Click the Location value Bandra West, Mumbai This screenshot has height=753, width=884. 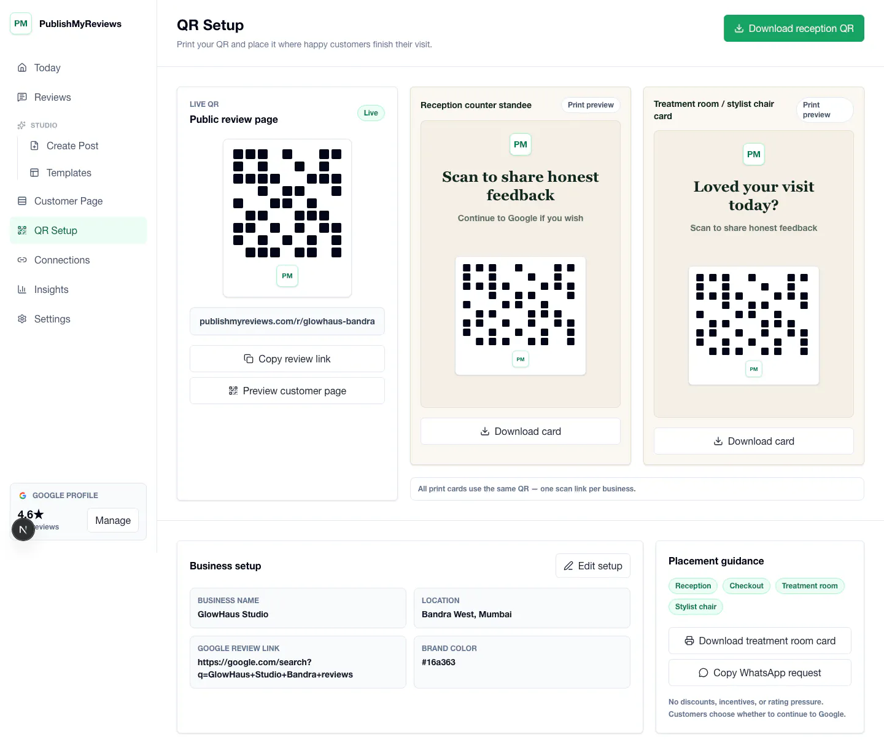[467, 614]
